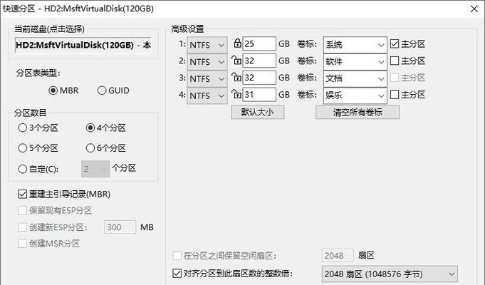
Task: Open volume label dropdown showing 软件
Action: point(355,62)
